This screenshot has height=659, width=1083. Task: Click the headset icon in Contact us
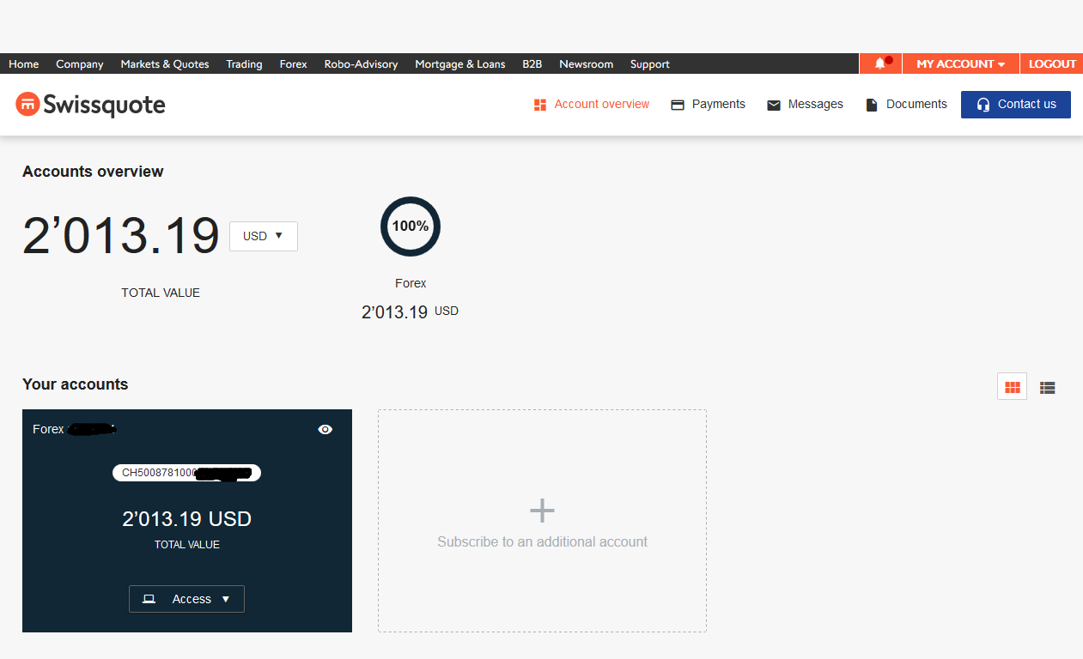983,105
